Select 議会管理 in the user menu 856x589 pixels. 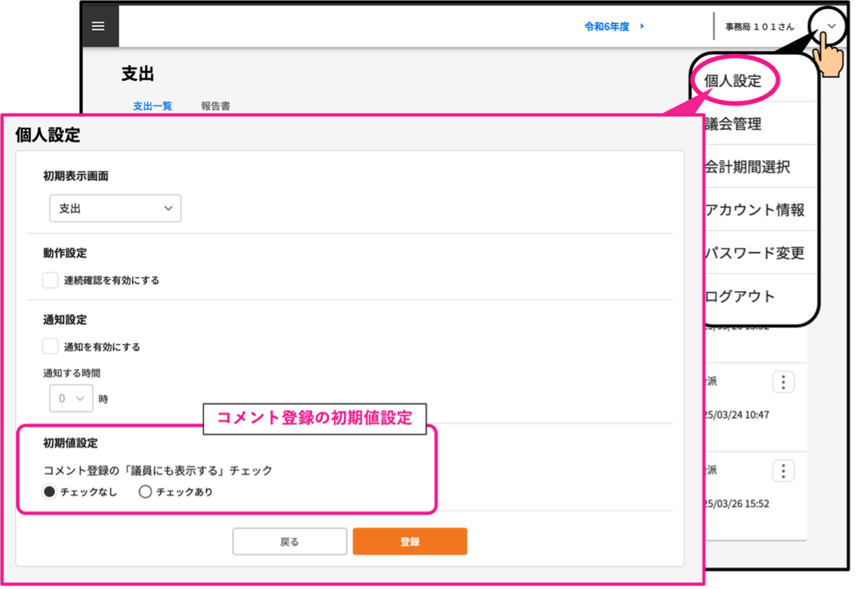pos(733,124)
